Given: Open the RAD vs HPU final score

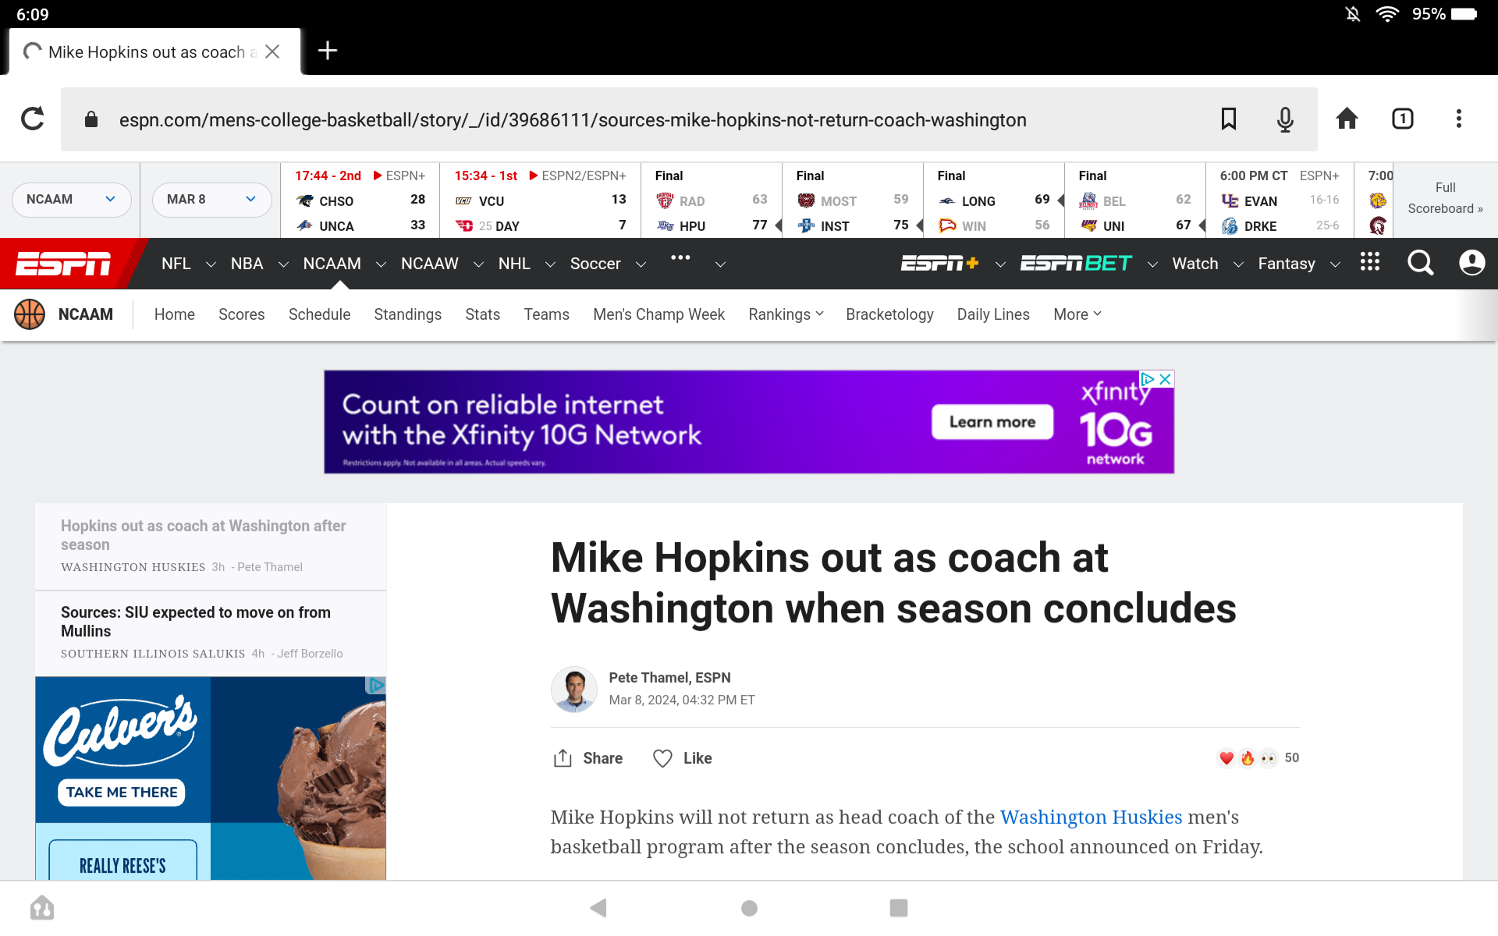Looking at the screenshot, I should point(712,201).
